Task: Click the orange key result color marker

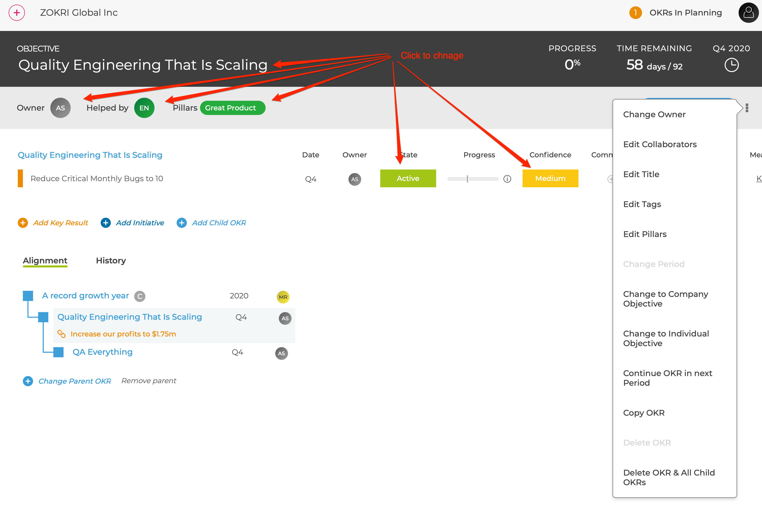Action: coord(20,178)
